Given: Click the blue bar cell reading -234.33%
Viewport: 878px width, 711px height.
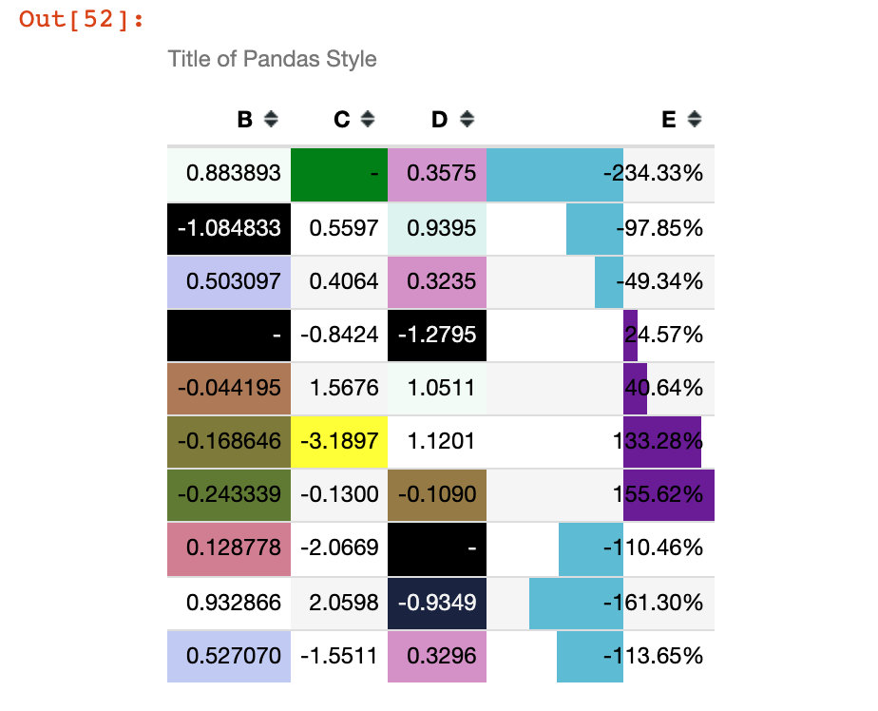Looking at the screenshot, I should tap(601, 174).
